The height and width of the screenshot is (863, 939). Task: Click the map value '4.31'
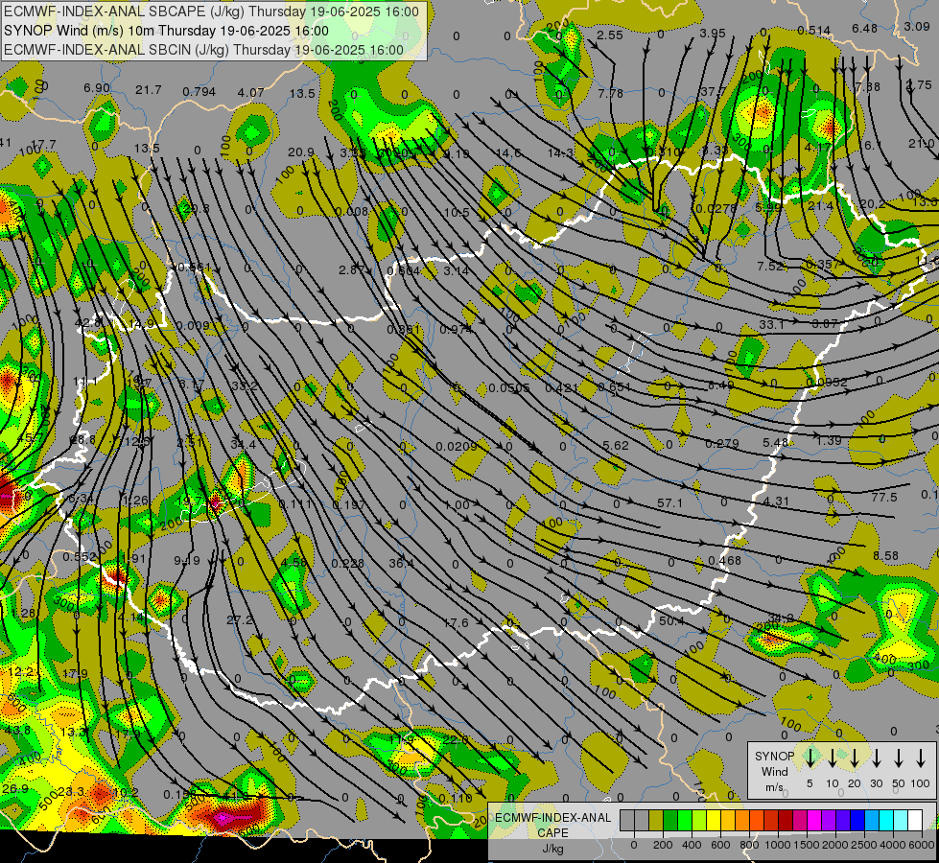click(776, 501)
